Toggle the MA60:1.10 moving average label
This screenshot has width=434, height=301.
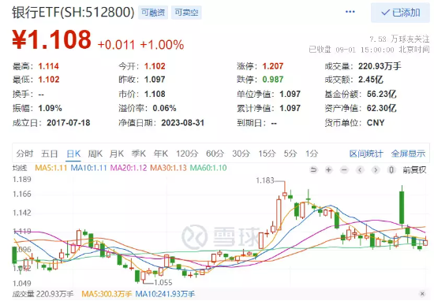click(208, 168)
